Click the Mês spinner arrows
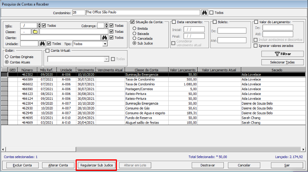Screen dimensions: 308x172 pyautogui.click(x=39, y=26)
